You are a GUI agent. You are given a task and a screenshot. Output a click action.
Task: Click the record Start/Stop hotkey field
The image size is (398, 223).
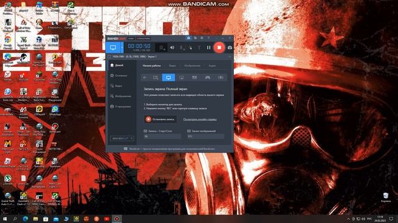click(162, 136)
